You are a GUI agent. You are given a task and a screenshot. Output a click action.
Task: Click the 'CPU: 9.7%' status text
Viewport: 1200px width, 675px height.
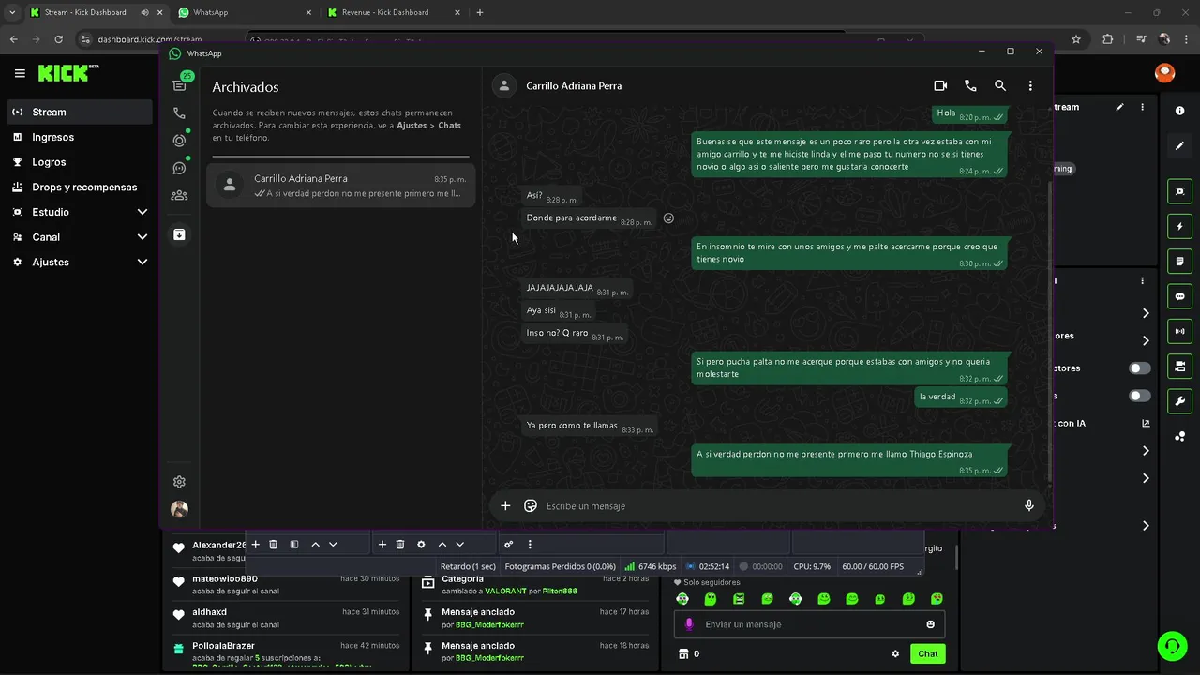click(812, 566)
